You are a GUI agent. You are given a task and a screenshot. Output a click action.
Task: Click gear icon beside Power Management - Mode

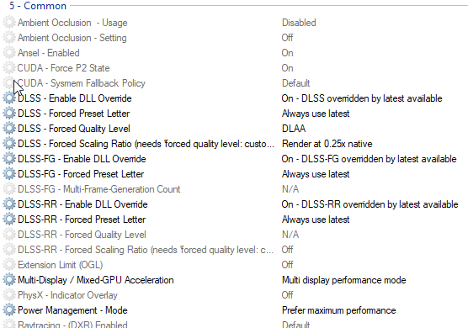pos(9,310)
